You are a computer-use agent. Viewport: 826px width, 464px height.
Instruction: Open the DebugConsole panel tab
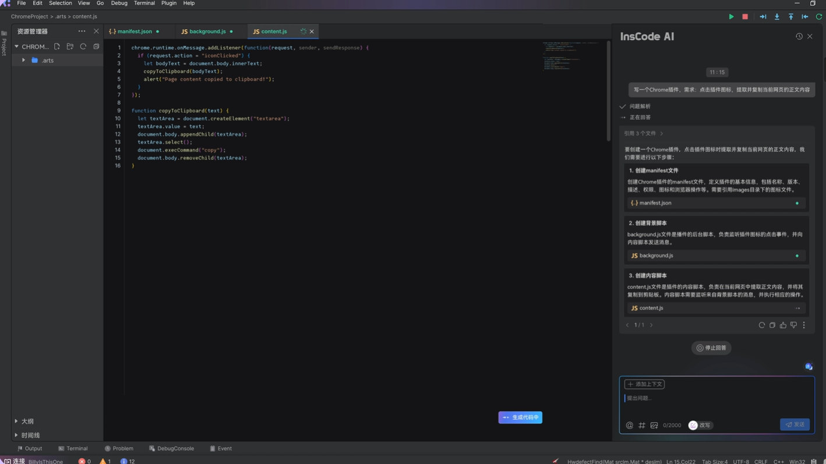(171, 449)
